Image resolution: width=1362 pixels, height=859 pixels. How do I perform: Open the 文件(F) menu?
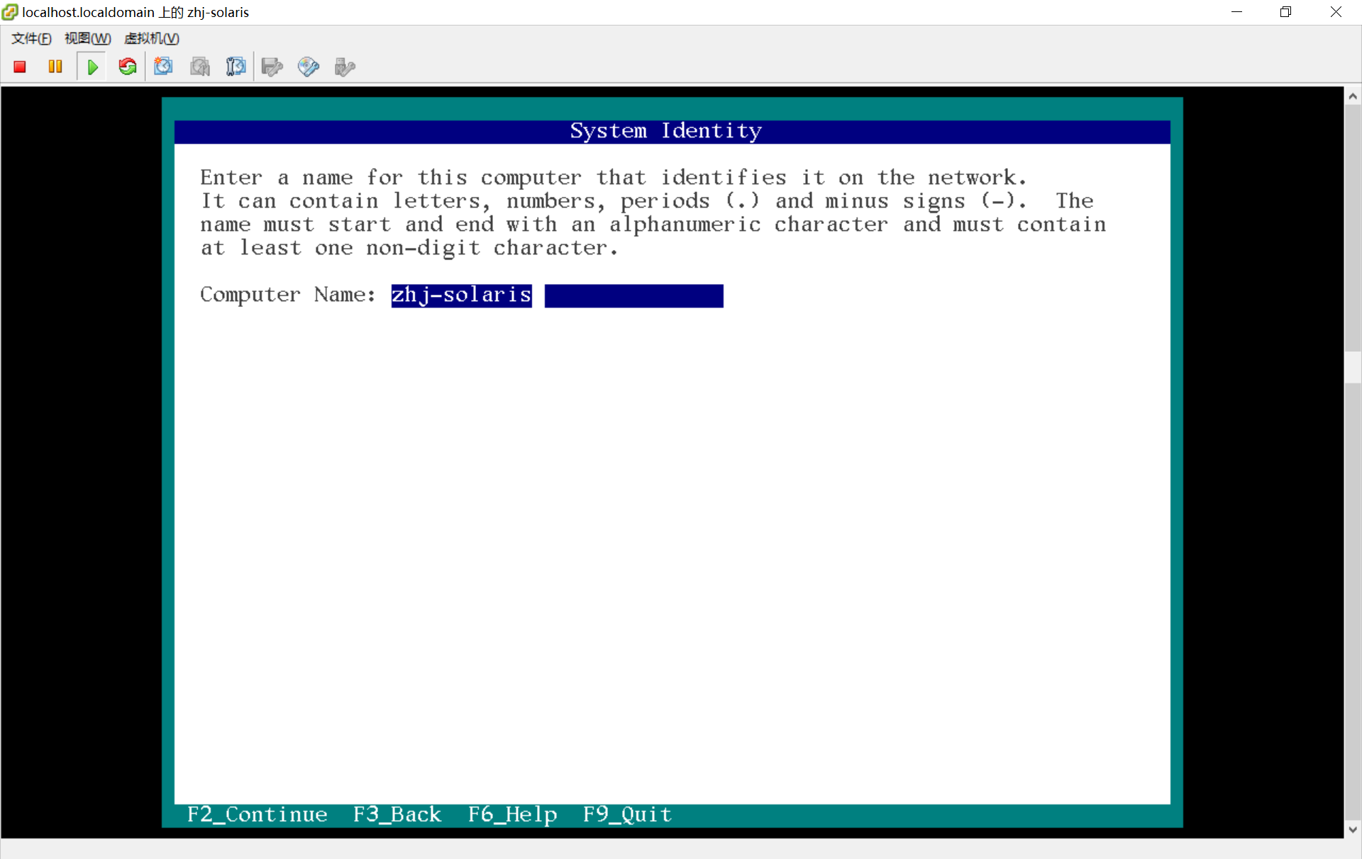[x=31, y=38]
